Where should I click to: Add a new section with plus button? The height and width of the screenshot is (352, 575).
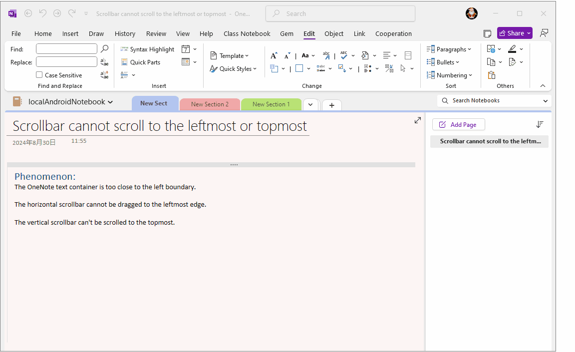[332, 105]
